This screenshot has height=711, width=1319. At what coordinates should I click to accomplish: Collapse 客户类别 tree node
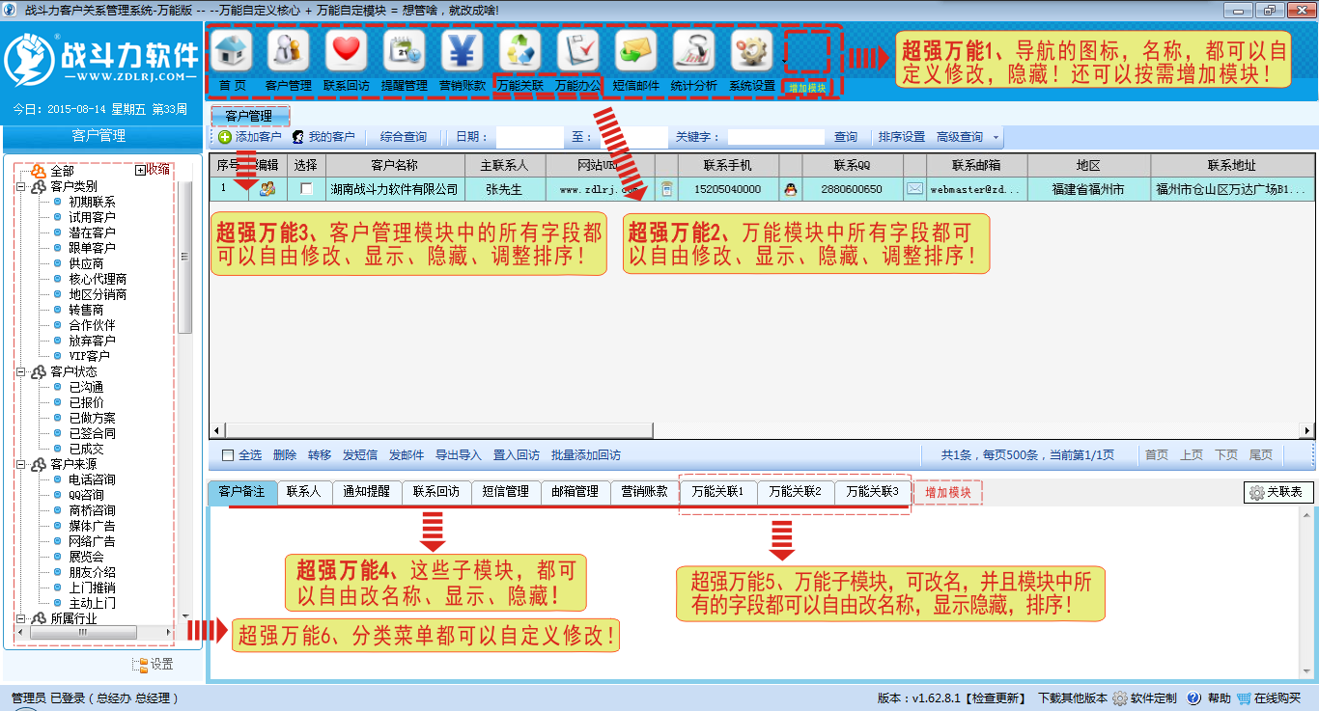click(20, 187)
